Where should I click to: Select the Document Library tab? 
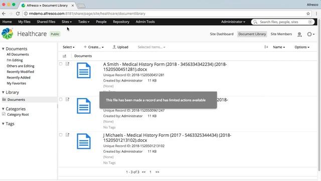(x=252, y=34)
